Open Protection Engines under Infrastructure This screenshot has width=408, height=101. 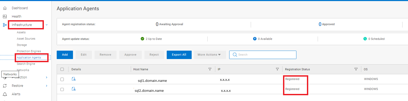pos(29,51)
